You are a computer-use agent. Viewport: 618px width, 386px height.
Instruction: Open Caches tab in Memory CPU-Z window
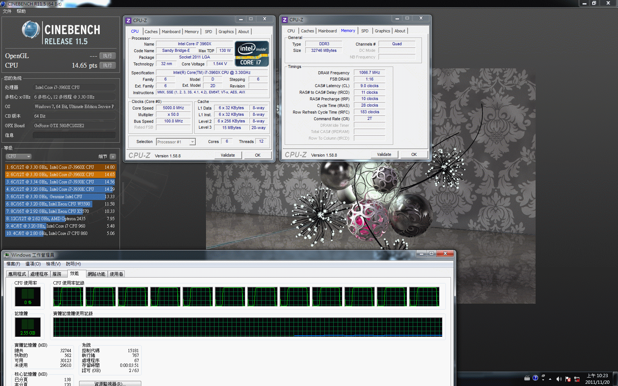[x=307, y=31]
